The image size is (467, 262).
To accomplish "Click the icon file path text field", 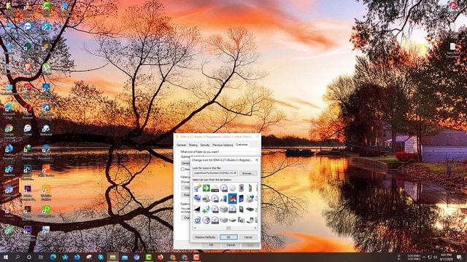I will (x=215, y=173).
